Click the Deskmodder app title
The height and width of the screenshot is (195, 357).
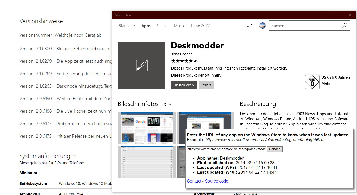click(x=197, y=46)
